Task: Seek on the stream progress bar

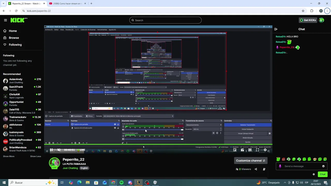Action: 158,144
